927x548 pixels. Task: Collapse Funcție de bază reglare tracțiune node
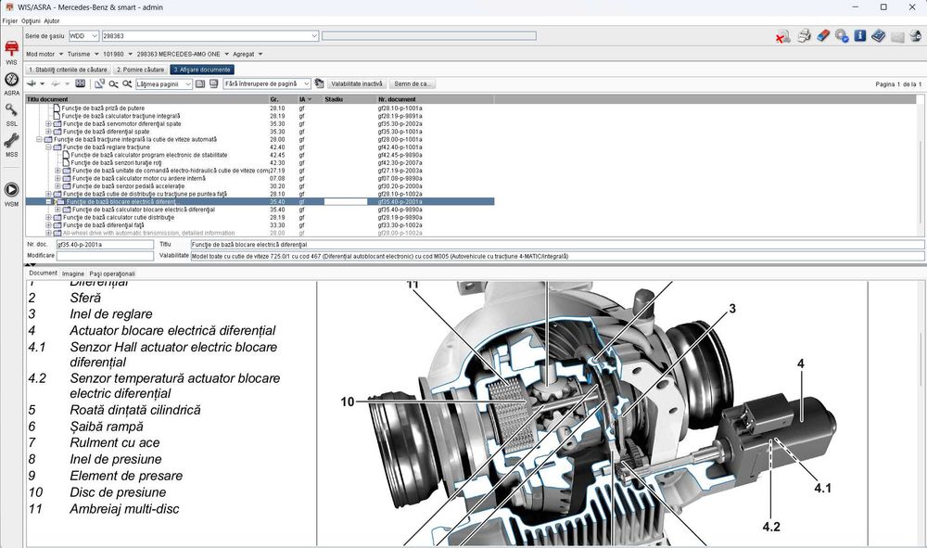[x=48, y=147]
